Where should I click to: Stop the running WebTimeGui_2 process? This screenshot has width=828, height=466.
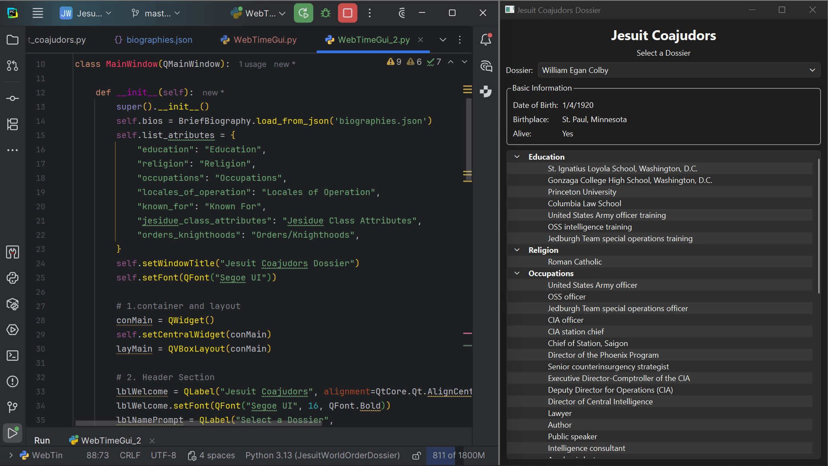[347, 13]
